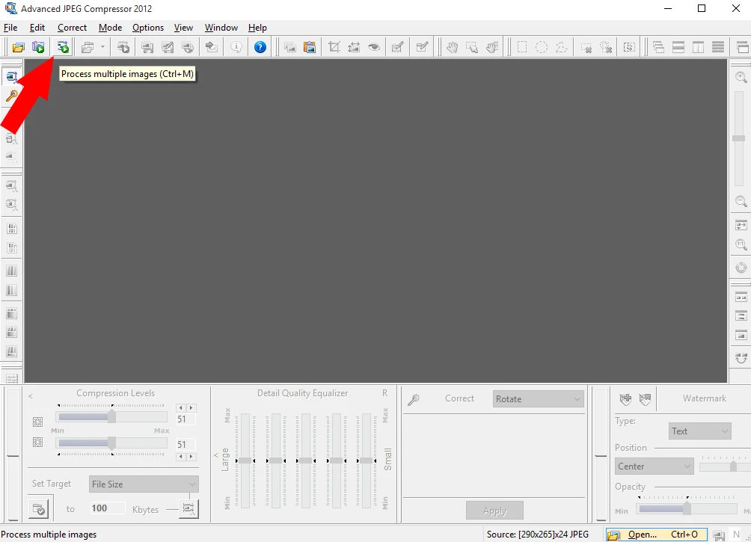Click the Zoom in magnifier on right sidebar
Viewport: 751px width, 542px height.
pos(741,77)
